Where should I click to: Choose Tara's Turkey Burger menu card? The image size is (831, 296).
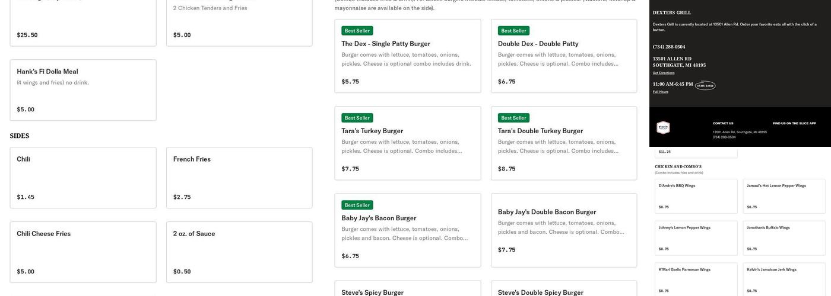pos(407,143)
